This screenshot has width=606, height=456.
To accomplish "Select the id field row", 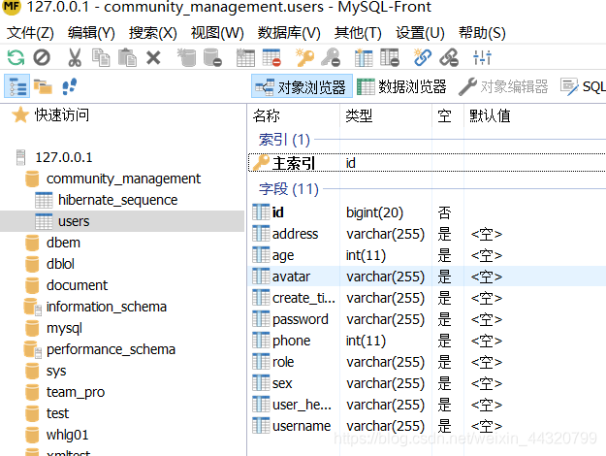I will coord(427,212).
